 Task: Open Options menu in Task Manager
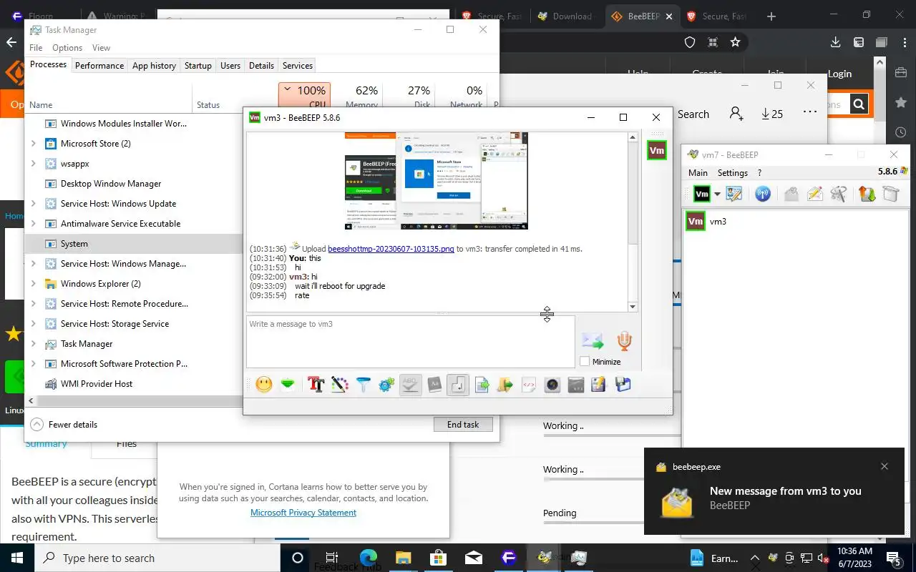point(67,47)
